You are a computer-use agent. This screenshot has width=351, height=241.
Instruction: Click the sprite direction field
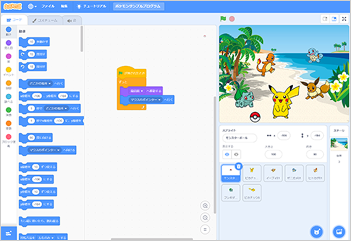315,154
